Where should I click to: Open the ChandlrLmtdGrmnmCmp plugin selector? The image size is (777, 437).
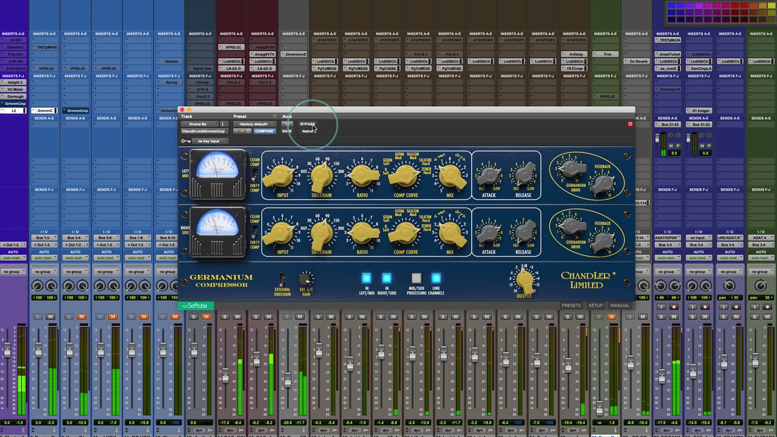coord(203,131)
